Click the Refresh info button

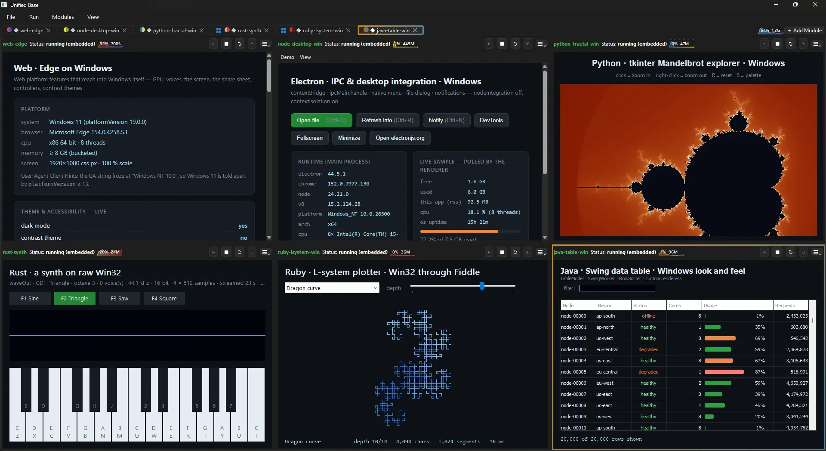(387, 120)
